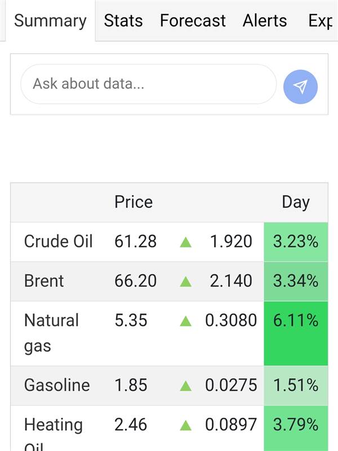Type in the Ask about data field
The width and height of the screenshot is (338, 451).
point(148,84)
